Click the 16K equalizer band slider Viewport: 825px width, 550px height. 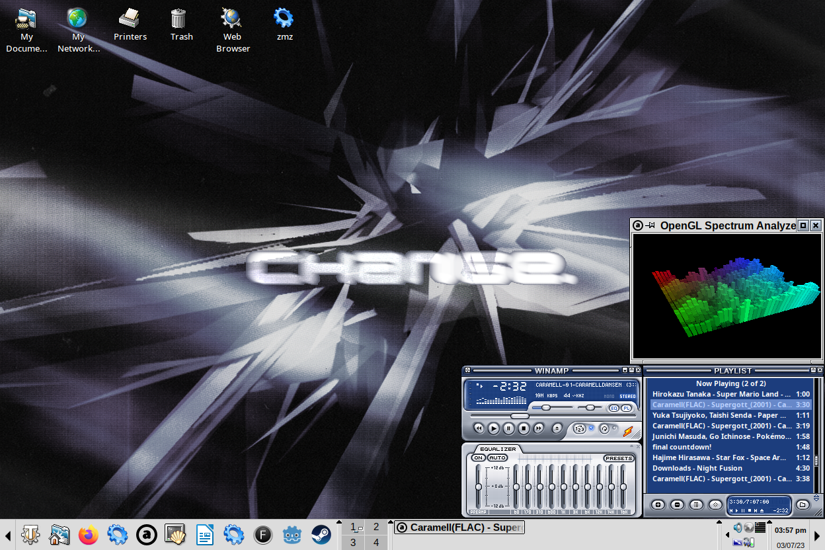(x=623, y=487)
